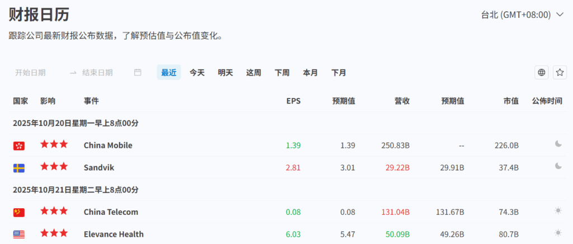
Task: Click the sun icon in Elevance Health row
Action: pyautogui.click(x=558, y=233)
